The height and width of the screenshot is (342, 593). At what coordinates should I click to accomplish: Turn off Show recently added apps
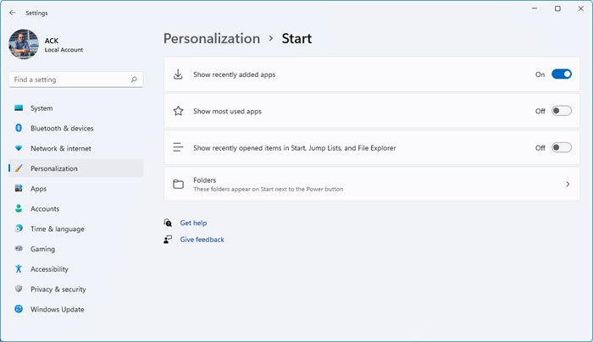(561, 74)
